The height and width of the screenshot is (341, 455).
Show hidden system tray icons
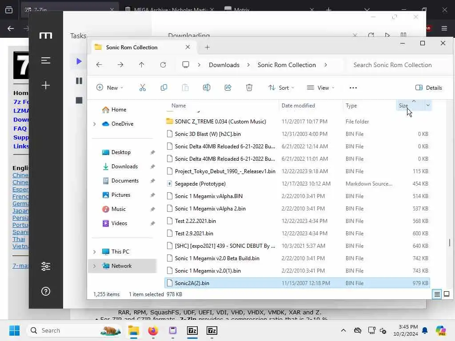343,330
